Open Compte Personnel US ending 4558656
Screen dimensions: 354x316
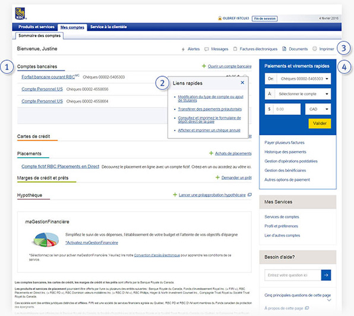point(42,89)
